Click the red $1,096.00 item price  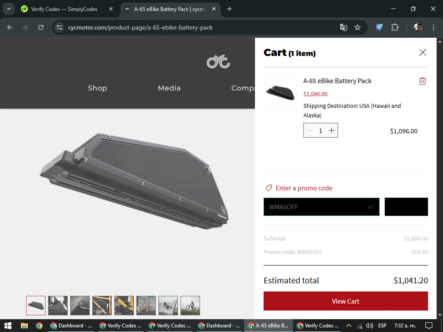(315, 94)
